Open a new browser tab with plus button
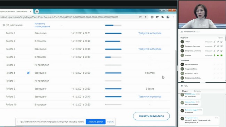226x127 pixels. pyautogui.click(x=37, y=11)
